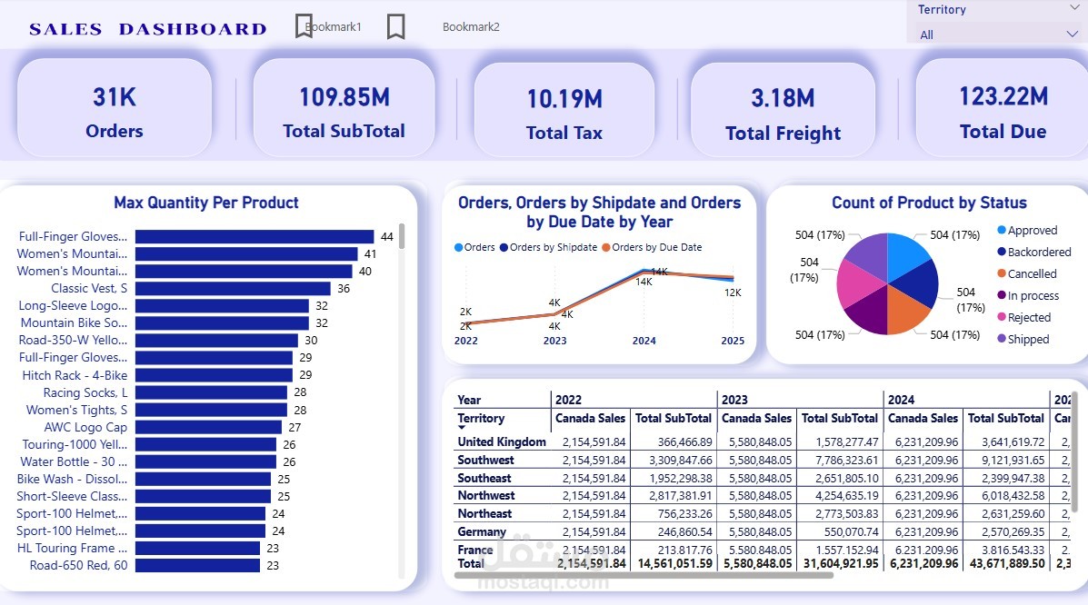Screen dimensions: 1088x605
Task: Open the Bookmark2 text label
Action: [471, 27]
